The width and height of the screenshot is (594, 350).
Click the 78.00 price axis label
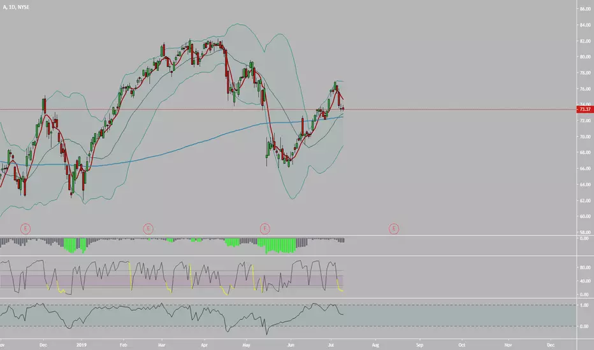pos(585,73)
